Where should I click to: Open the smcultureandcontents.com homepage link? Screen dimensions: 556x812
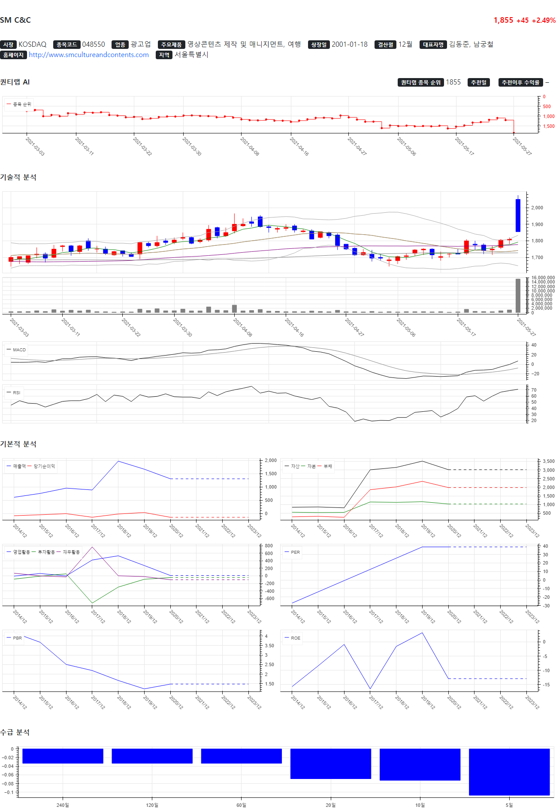pyautogui.click(x=89, y=55)
